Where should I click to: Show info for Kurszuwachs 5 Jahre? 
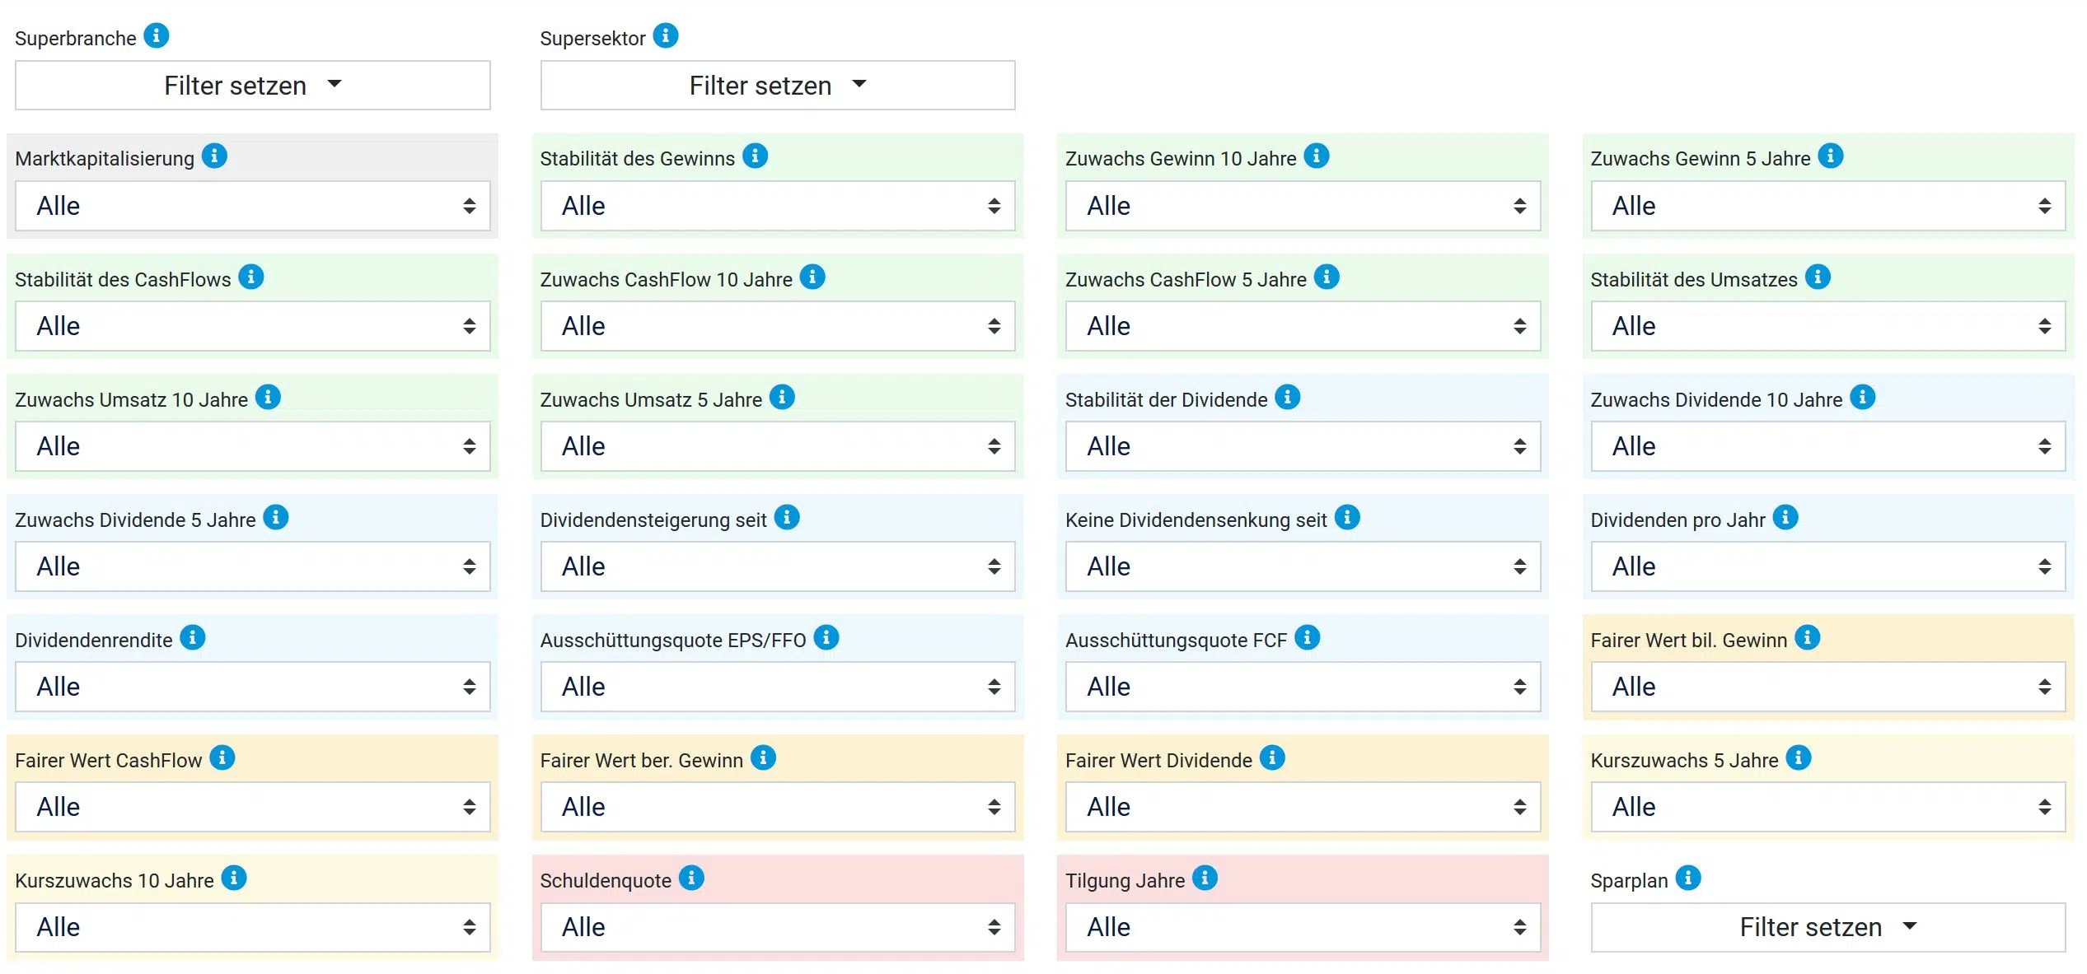(x=1799, y=758)
